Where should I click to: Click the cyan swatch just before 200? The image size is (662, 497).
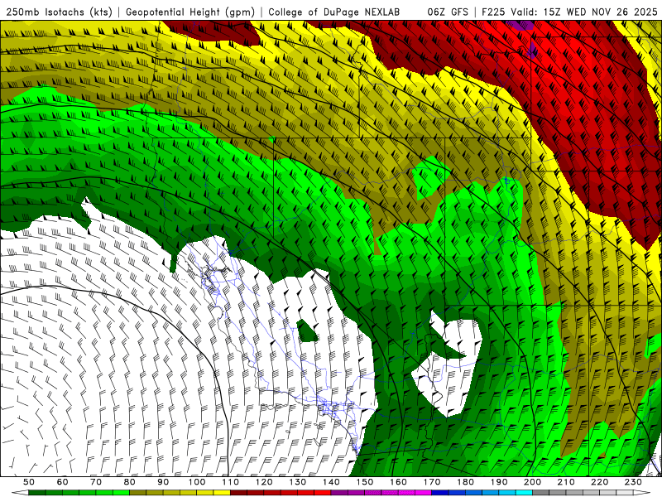(524, 493)
